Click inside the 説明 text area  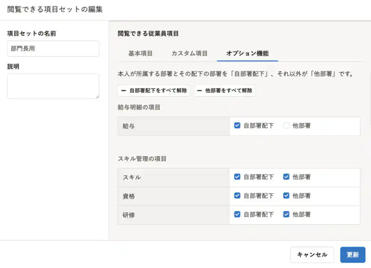point(52,86)
